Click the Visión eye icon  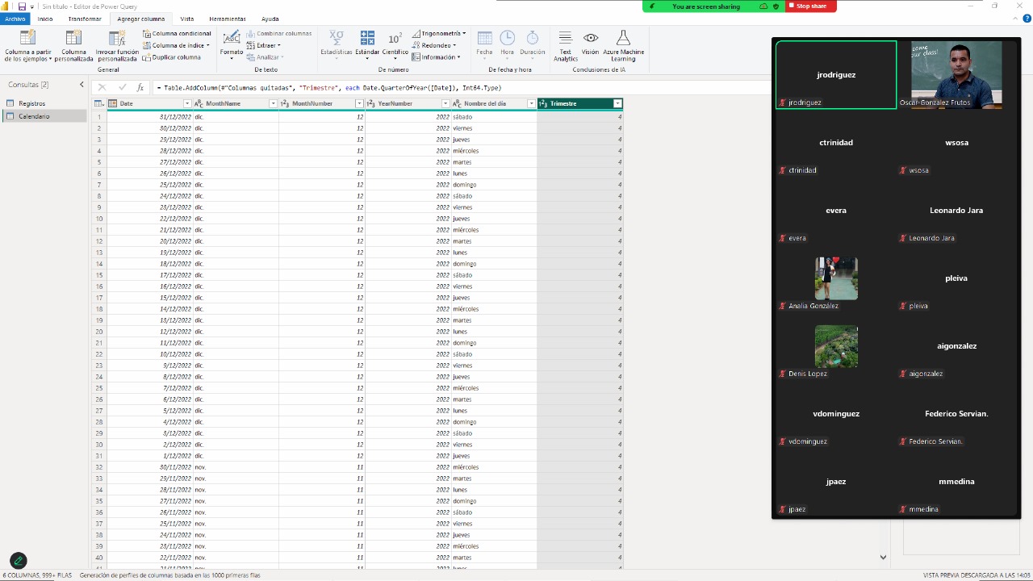[x=591, y=39]
